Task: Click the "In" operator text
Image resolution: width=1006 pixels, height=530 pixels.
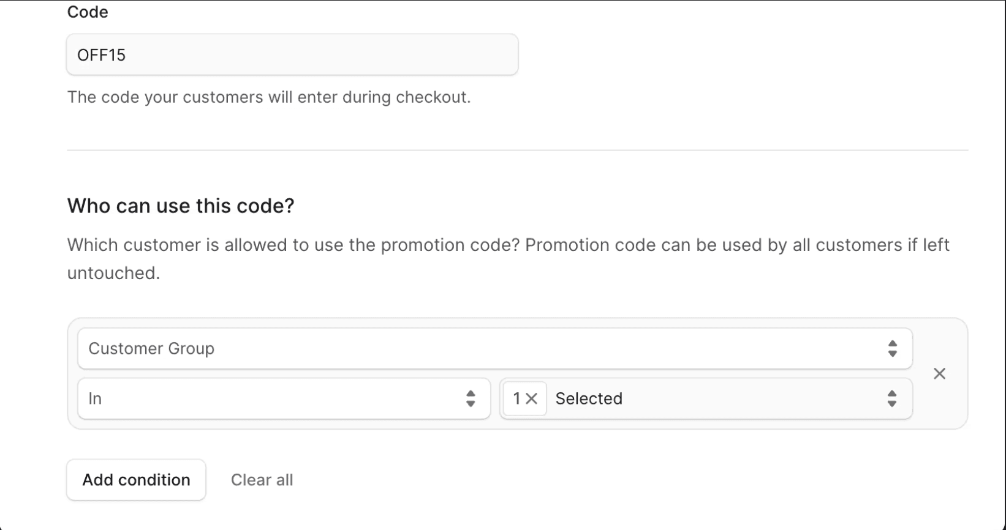Action: click(95, 399)
